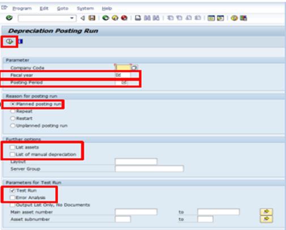286x230 pixels.
Task: Open Company Code search help button
Action: 134,67
